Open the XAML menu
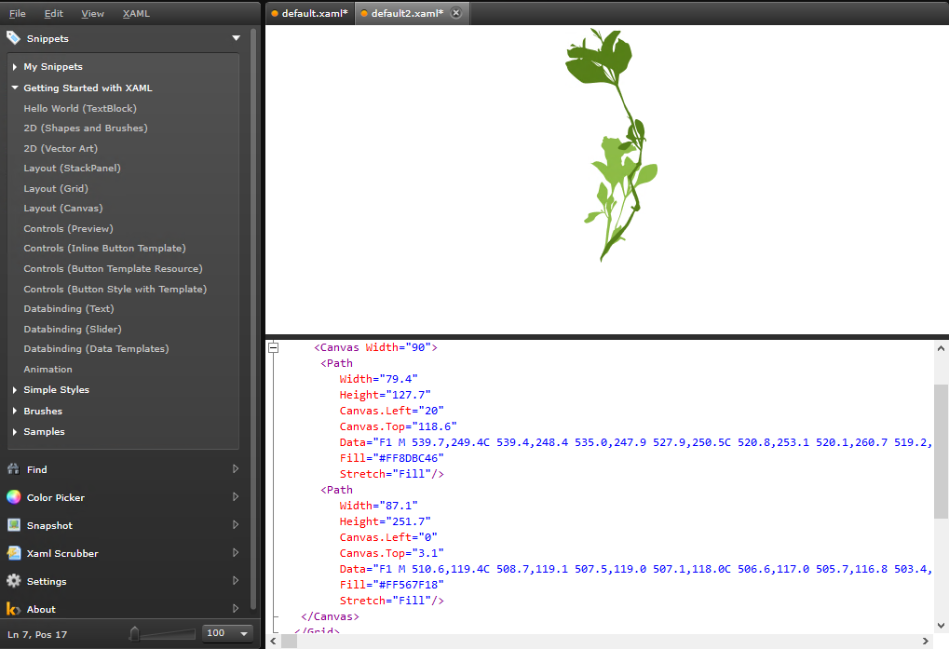The width and height of the screenshot is (949, 649). (136, 13)
